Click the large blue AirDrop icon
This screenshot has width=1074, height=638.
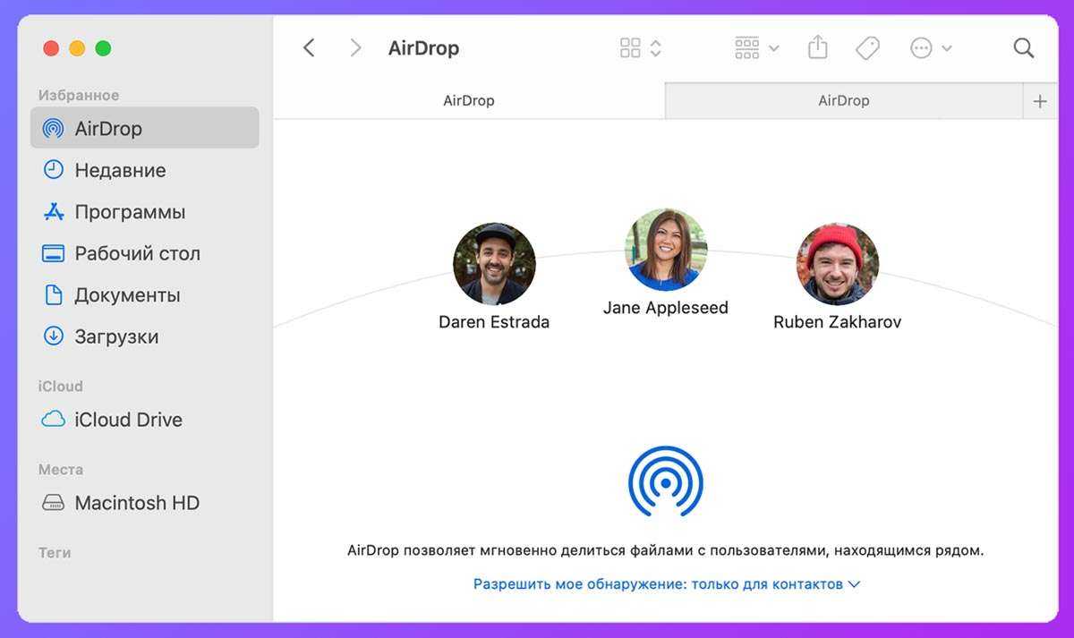[665, 481]
